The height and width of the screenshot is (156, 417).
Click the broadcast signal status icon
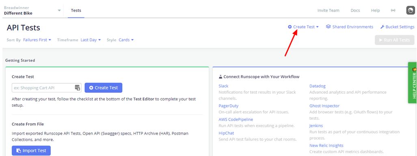point(393,11)
